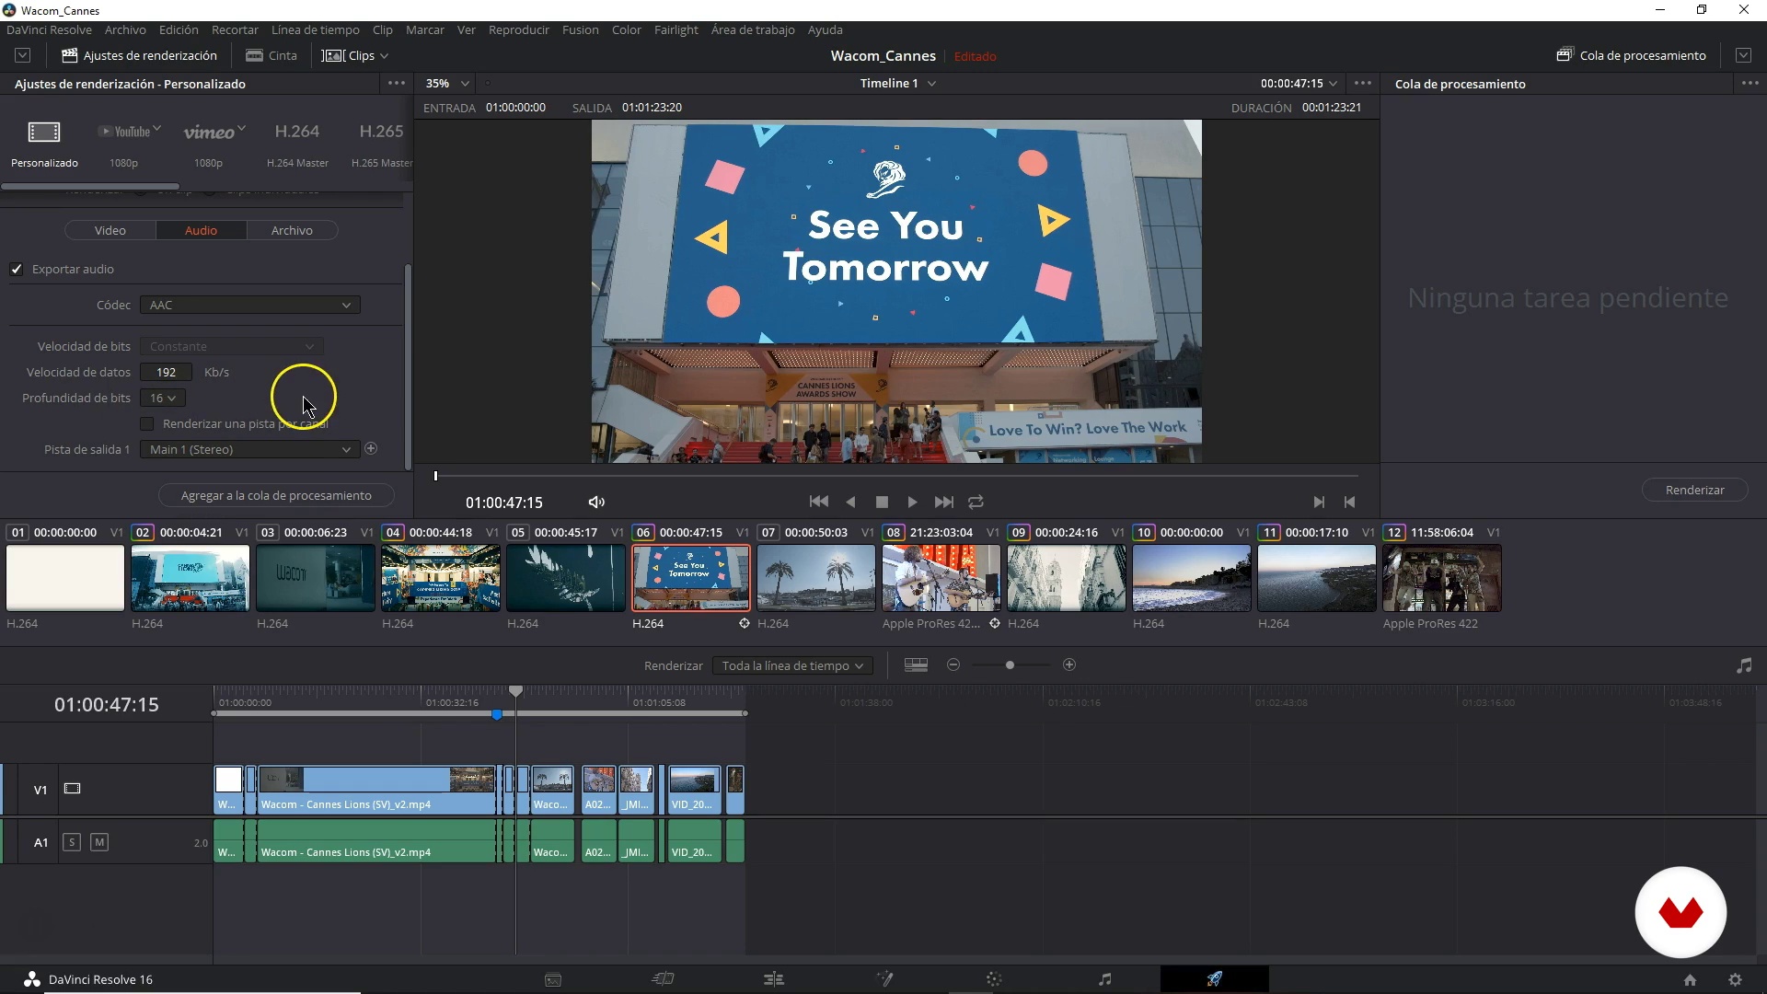Open Pista de salida Main 1 dropdown

249,450
